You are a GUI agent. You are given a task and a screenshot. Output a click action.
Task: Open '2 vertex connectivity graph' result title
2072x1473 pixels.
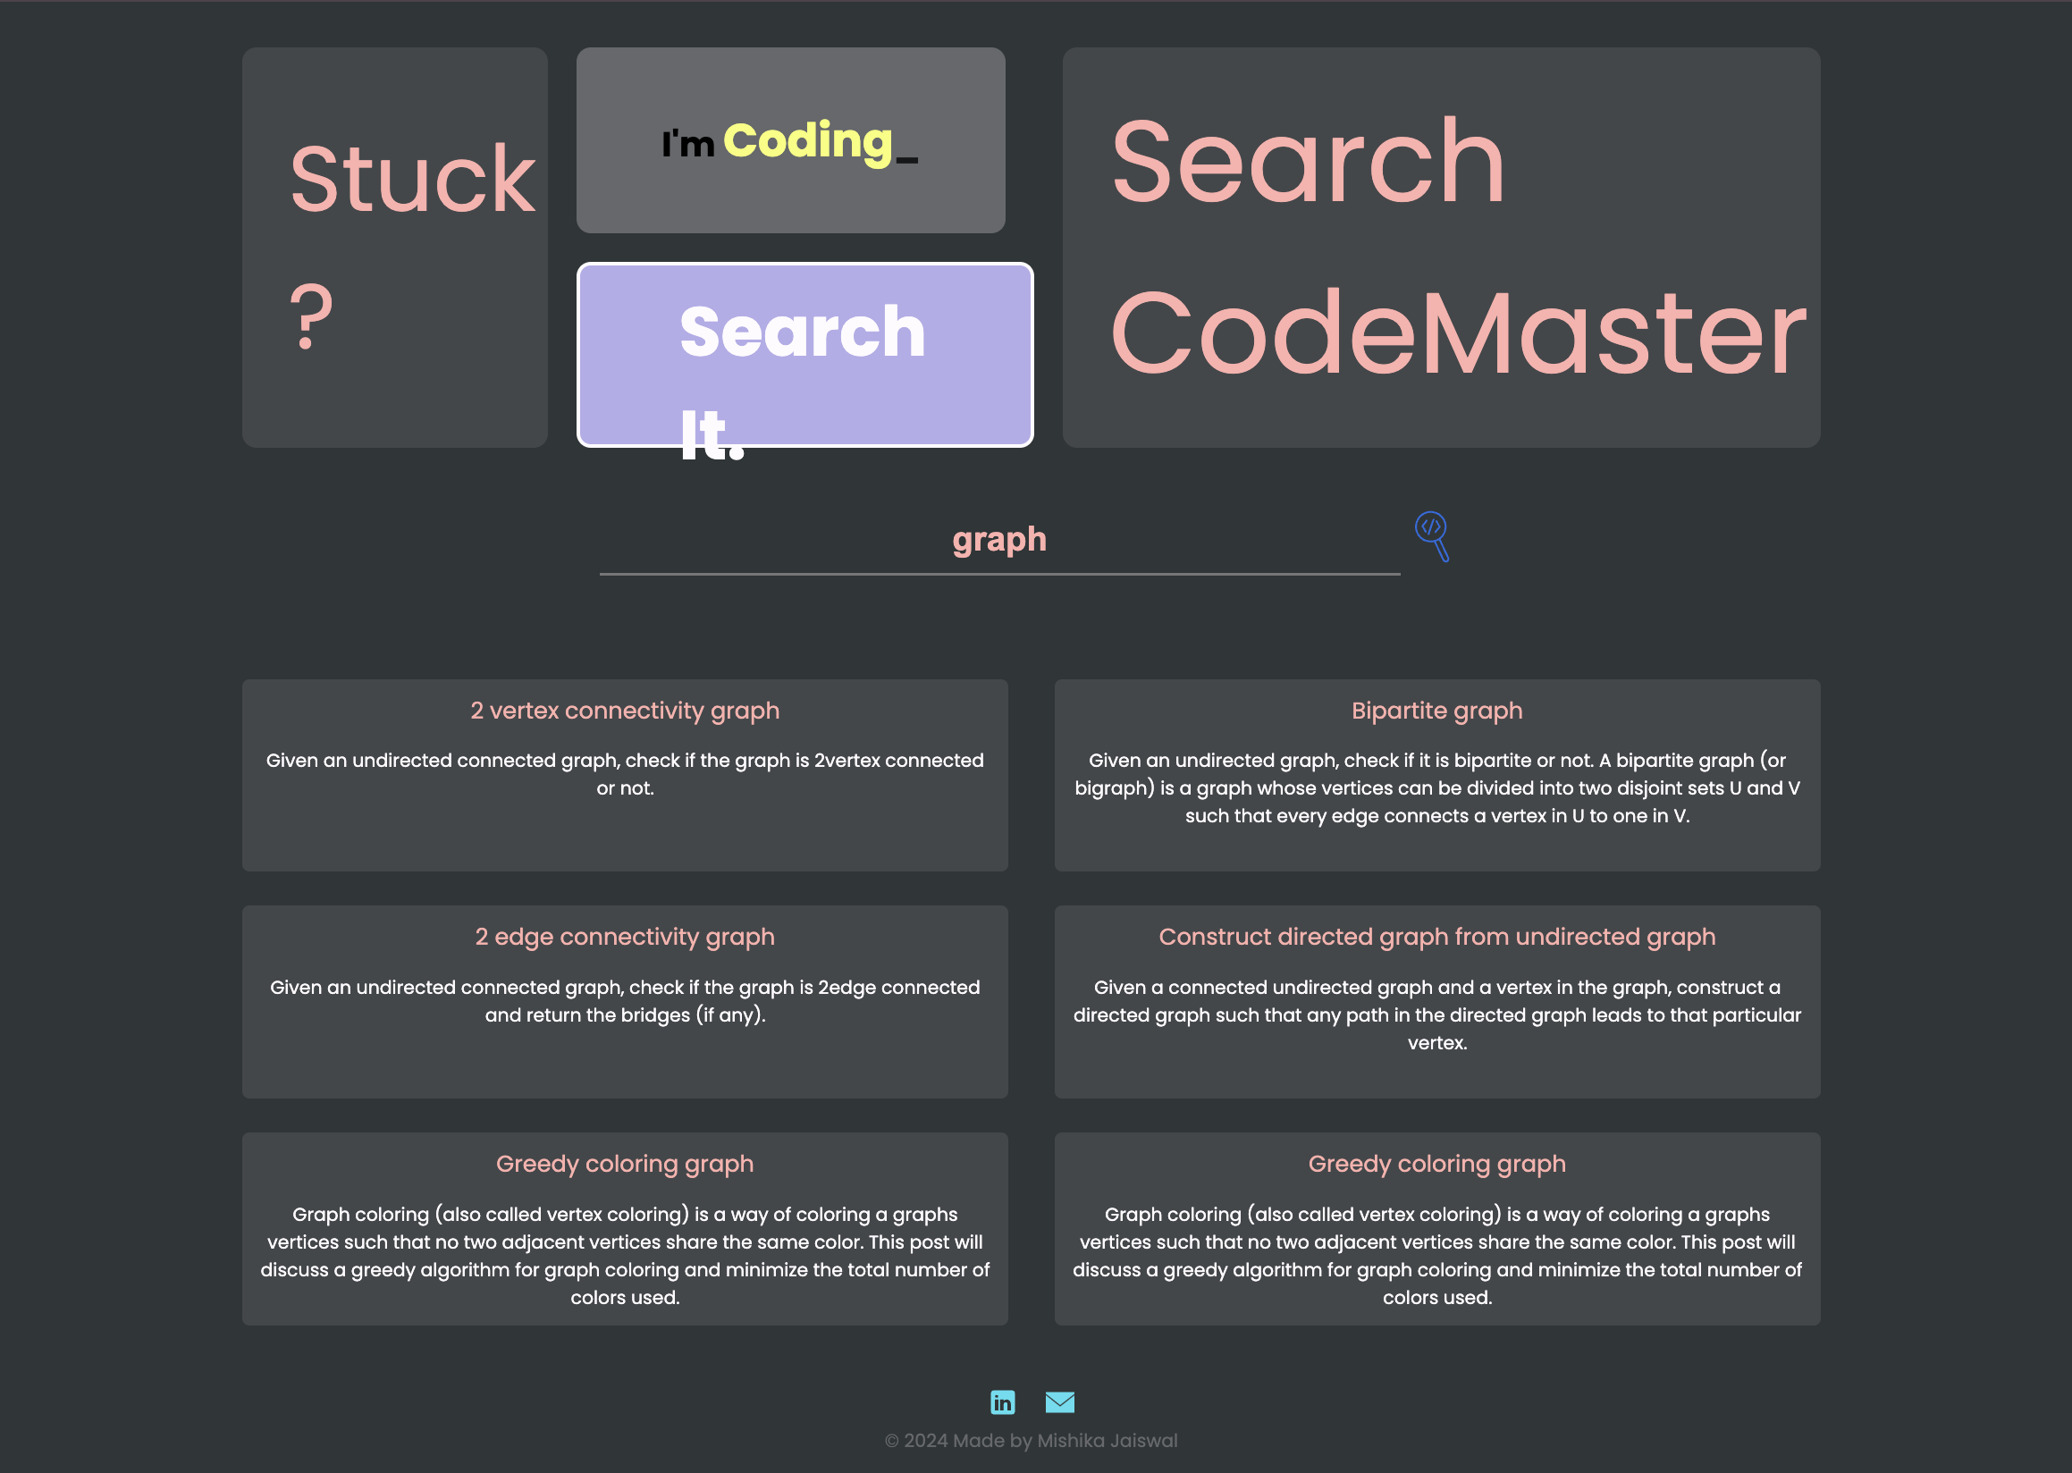(624, 711)
